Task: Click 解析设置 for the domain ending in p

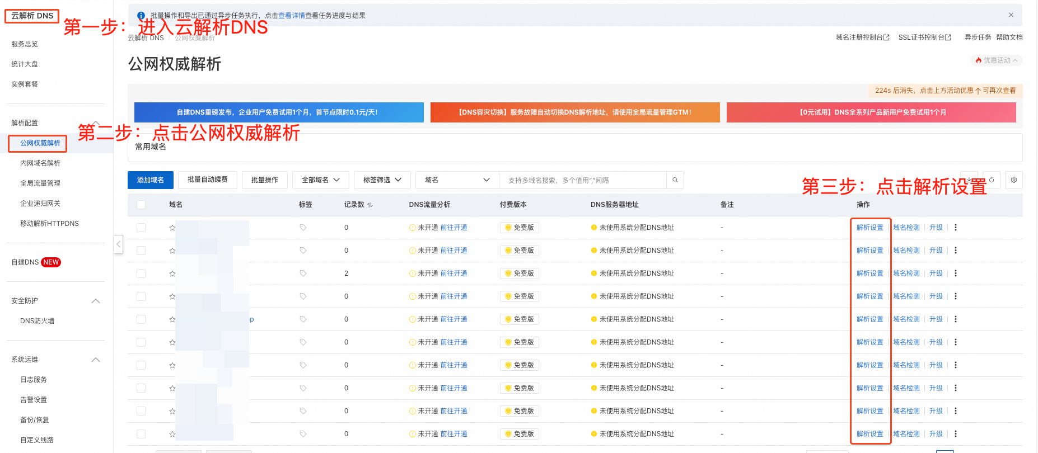Action: (x=870, y=319)
